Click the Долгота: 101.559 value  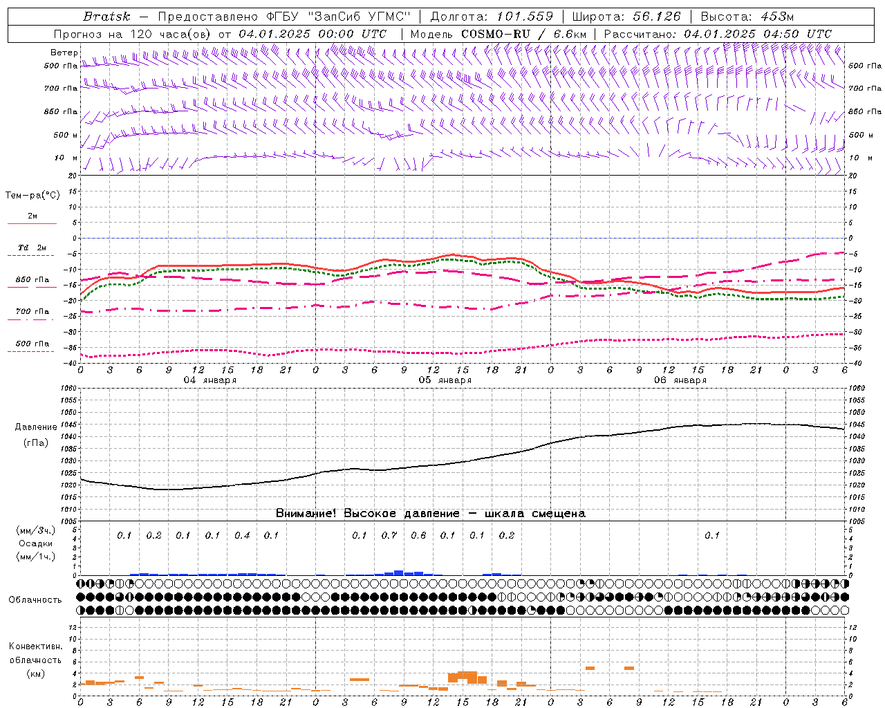(x=492, y=17)
